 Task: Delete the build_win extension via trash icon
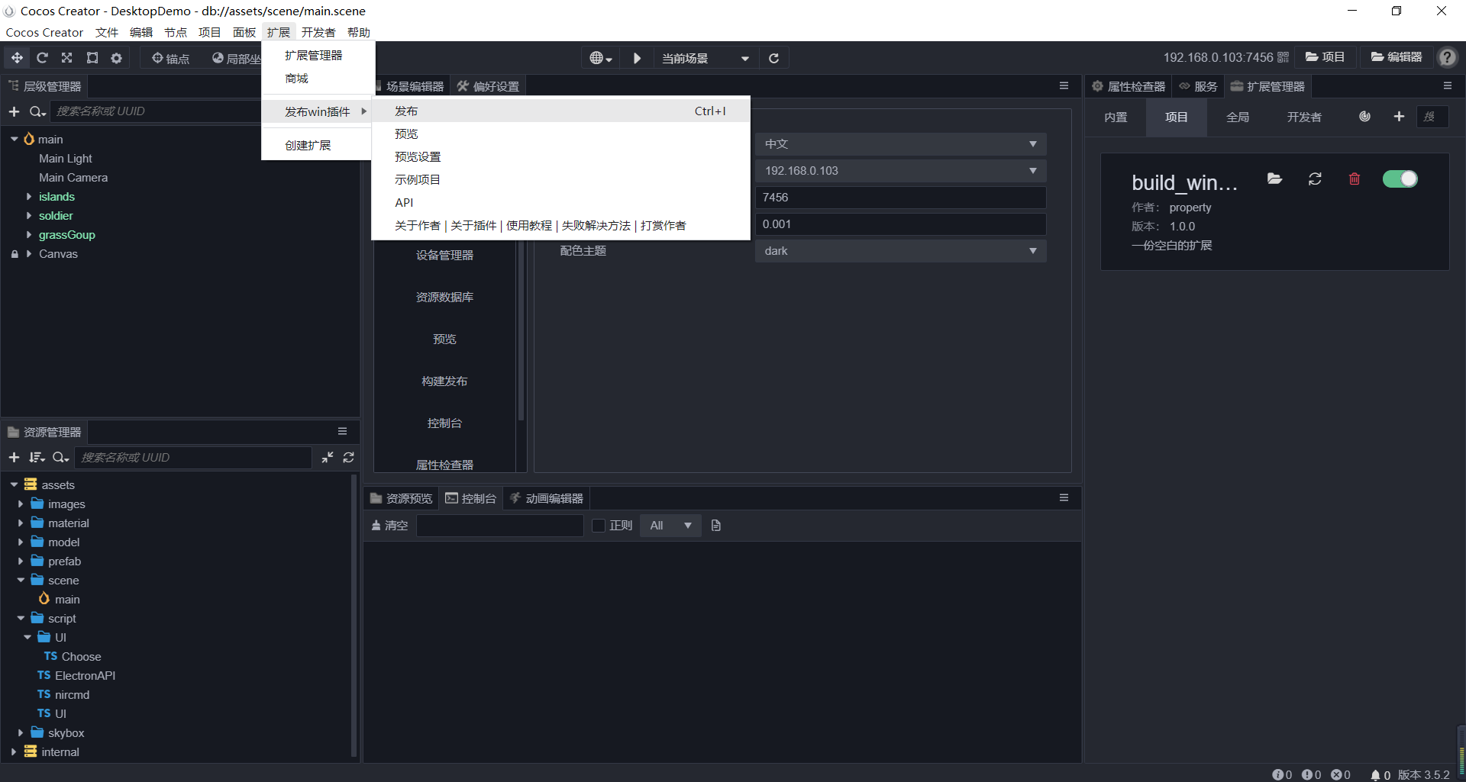pyautogui.click(x=1354, y=179)
